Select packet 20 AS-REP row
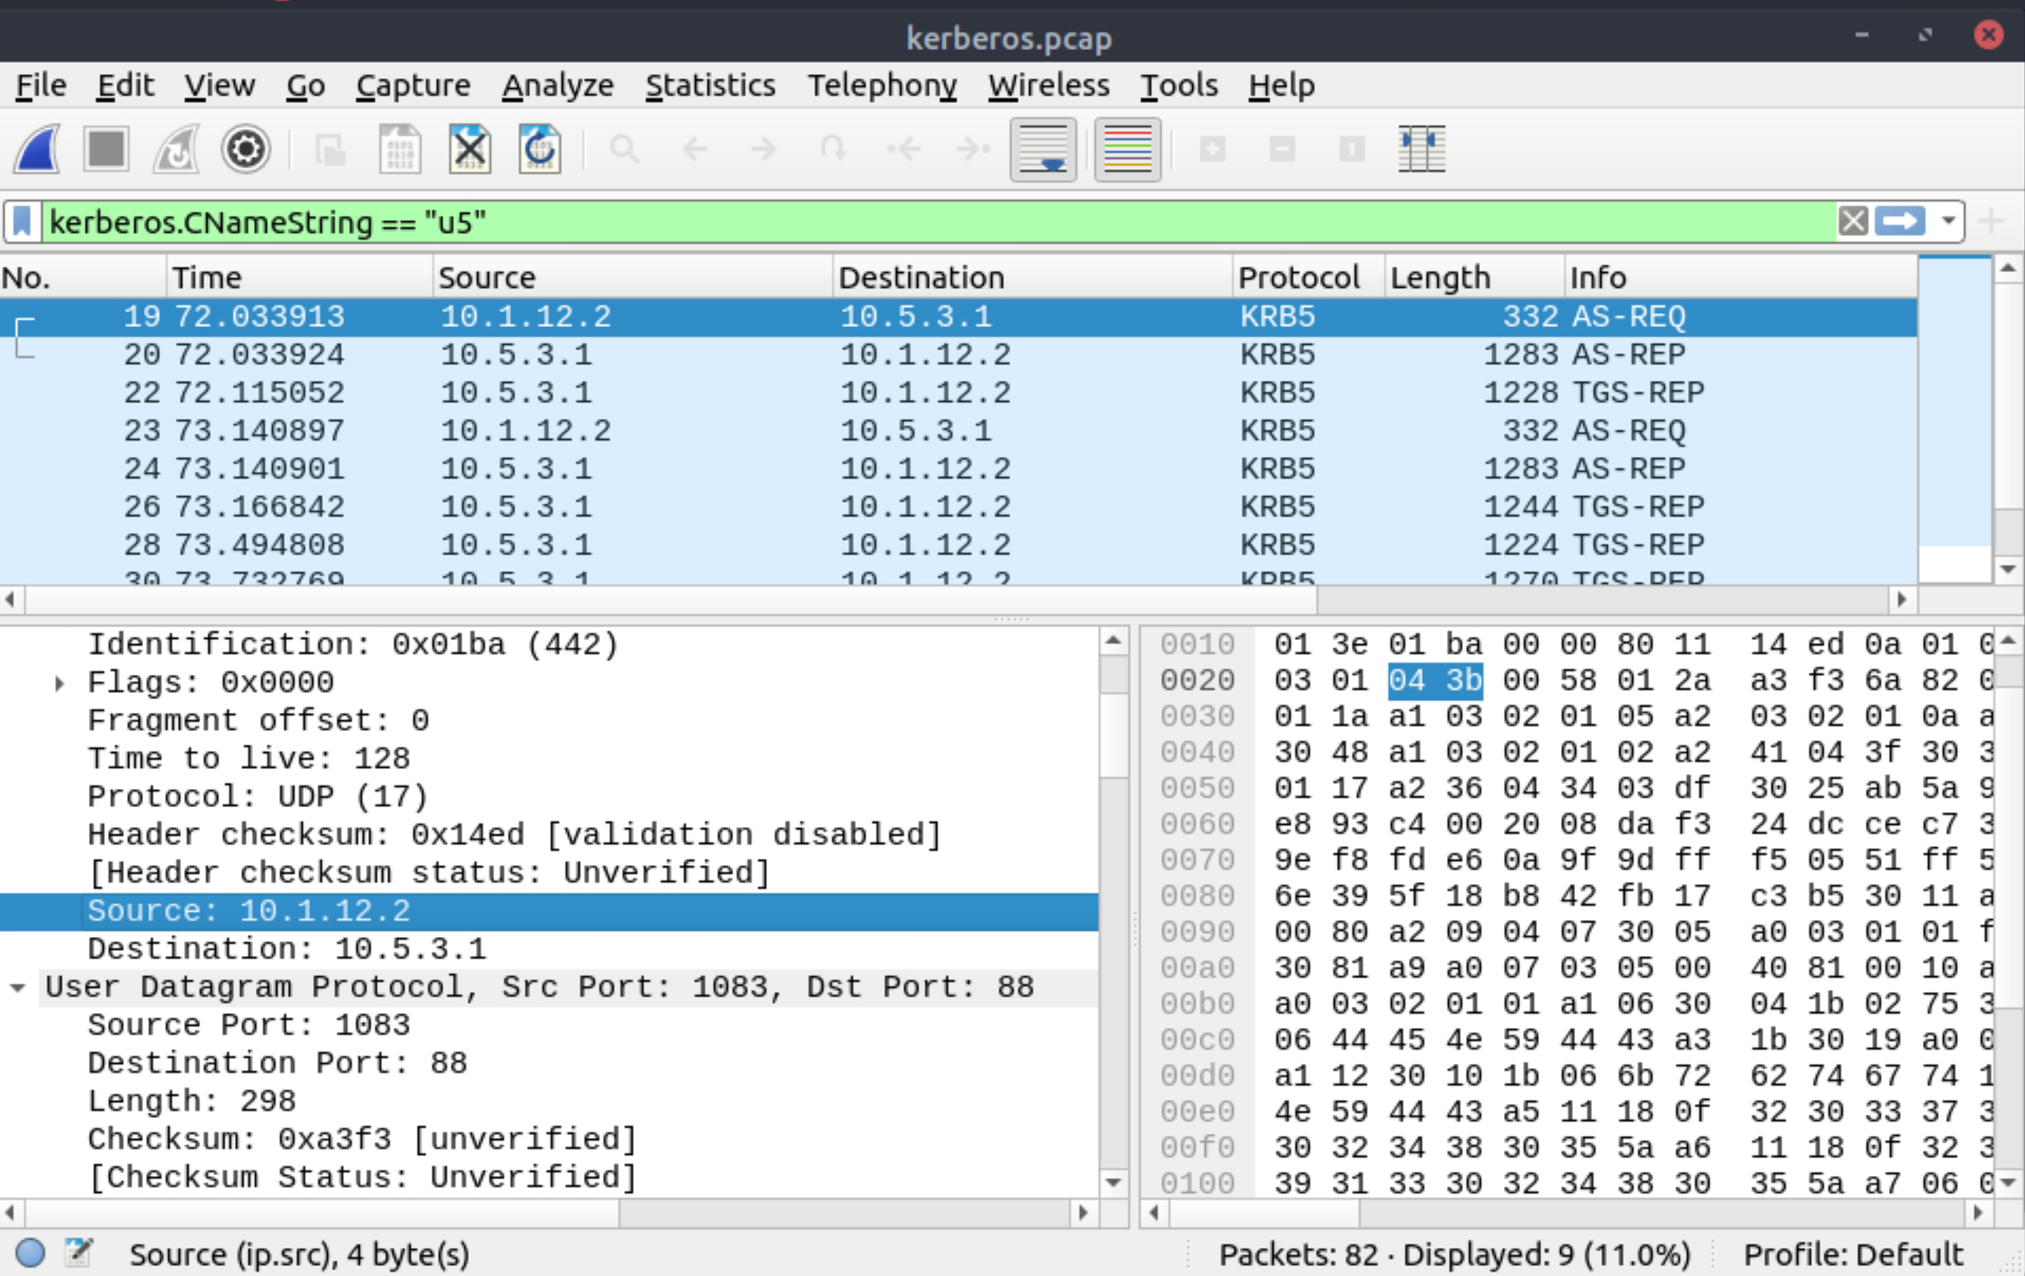 [959, 355]
